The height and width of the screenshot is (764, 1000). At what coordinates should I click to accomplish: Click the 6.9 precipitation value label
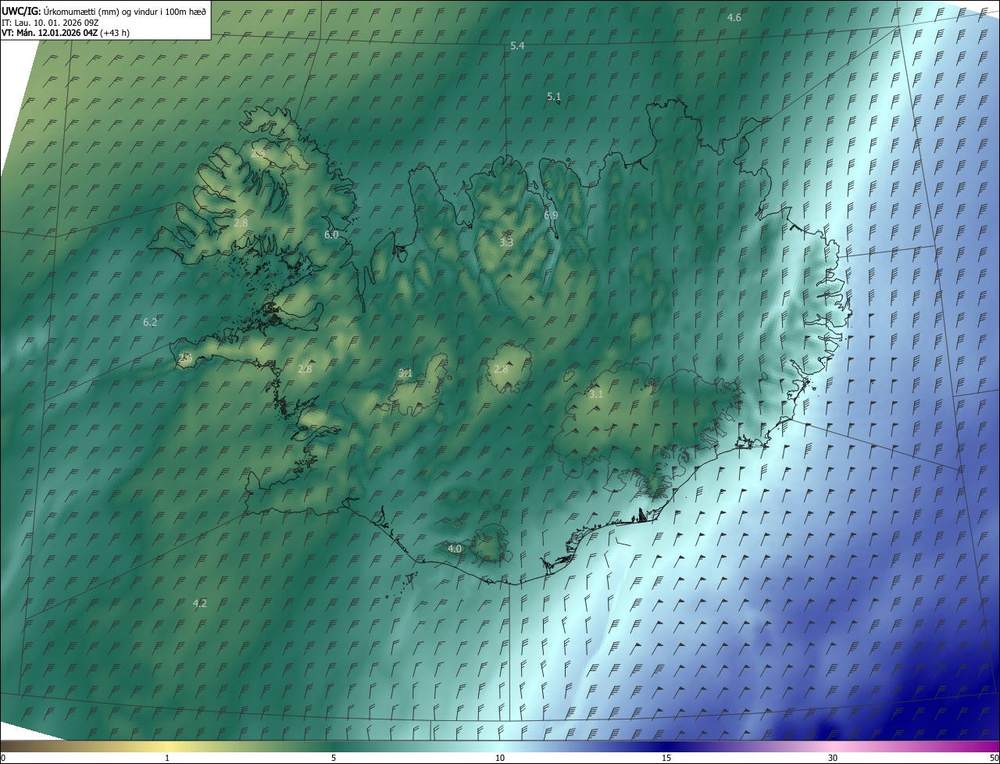551,215
